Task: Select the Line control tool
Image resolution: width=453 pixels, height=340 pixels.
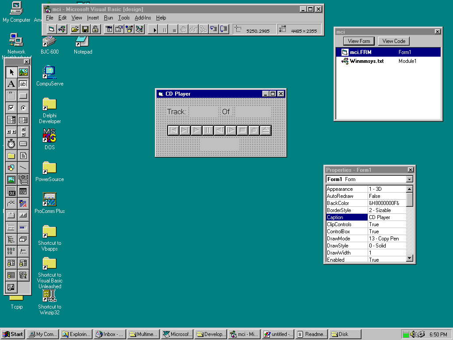Action: pyautogui.click(x=23, y=168)
